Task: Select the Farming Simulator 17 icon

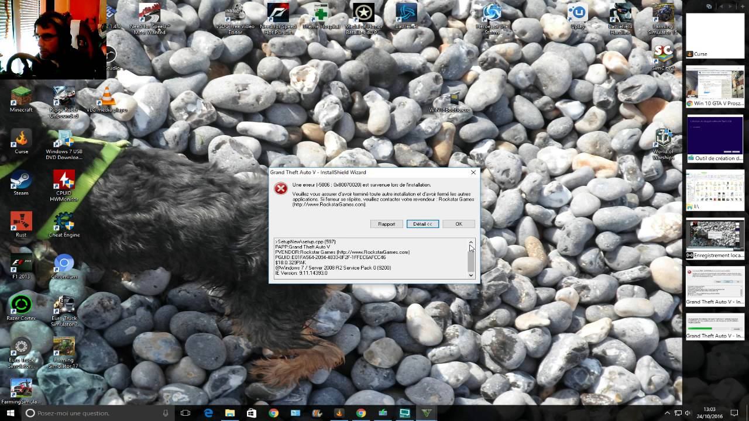Action: pos(64,353)
